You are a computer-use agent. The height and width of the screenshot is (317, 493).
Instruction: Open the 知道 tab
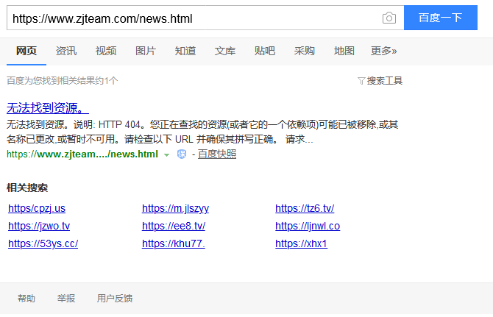185,51
